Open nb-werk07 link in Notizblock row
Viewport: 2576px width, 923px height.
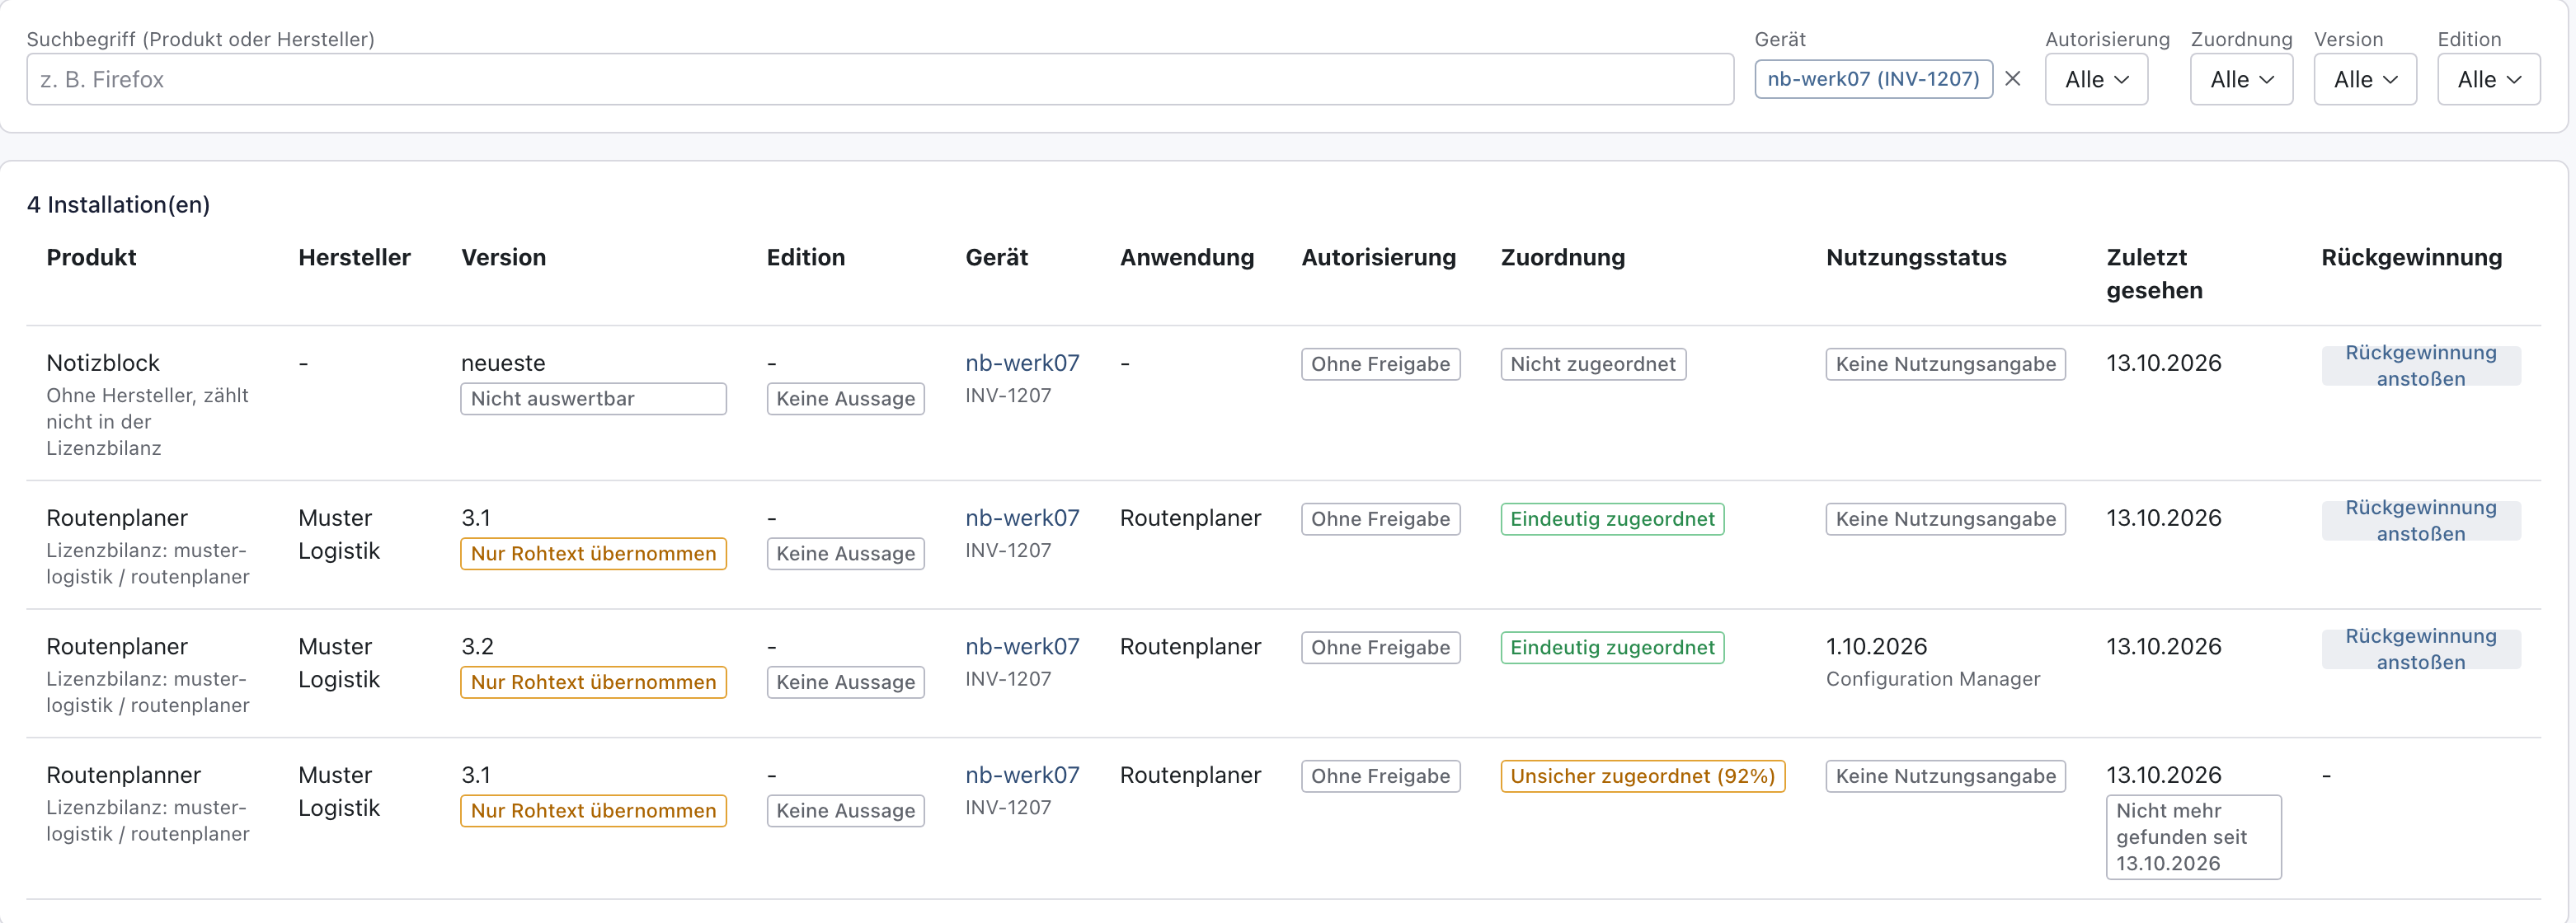tap(1022, 363)
